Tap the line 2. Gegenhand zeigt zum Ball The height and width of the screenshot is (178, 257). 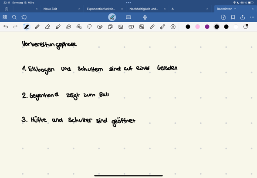pyautogui.click(x=65, y=96)
